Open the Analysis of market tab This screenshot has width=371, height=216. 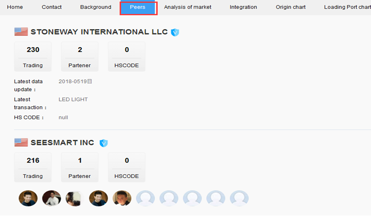click(188, 7)
